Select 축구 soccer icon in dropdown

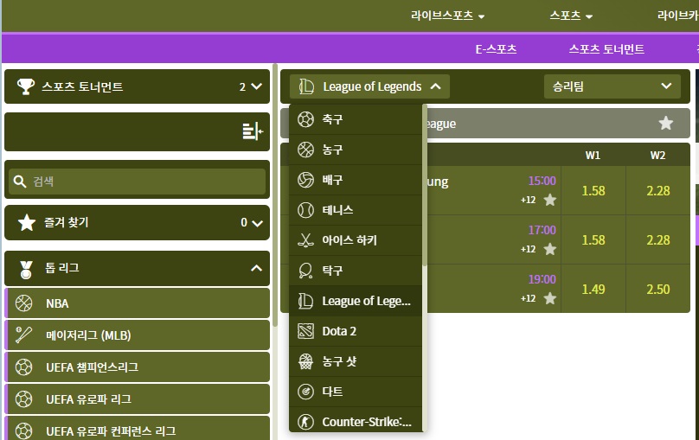click(305, 119)
